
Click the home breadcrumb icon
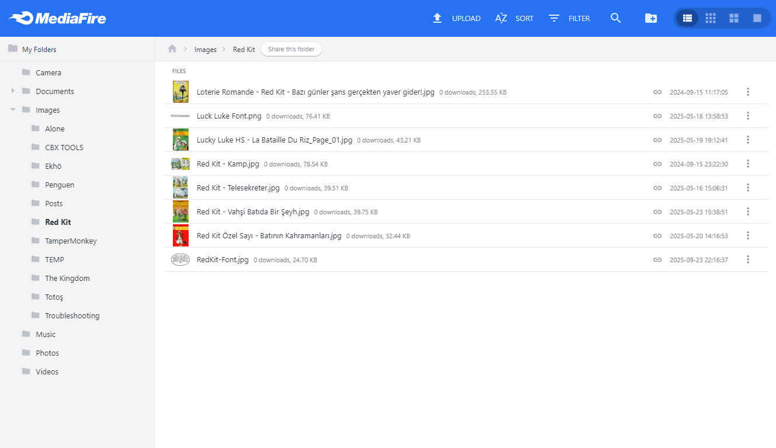pos(172,49)
